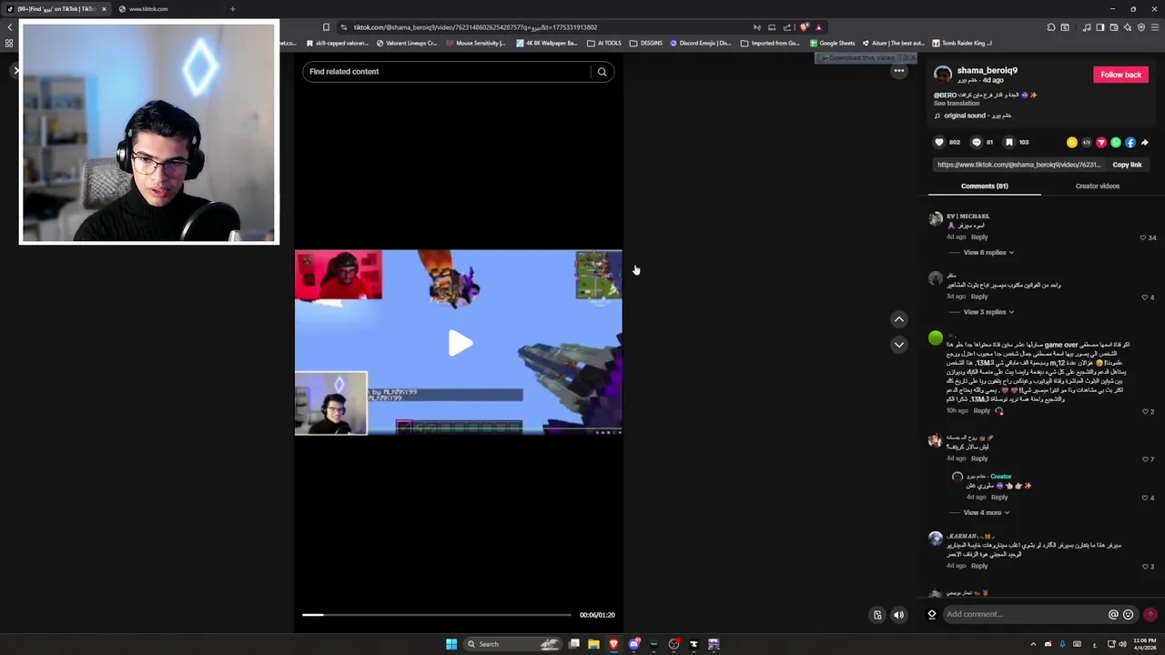Like the KARMAN comment

point(1144,566)
